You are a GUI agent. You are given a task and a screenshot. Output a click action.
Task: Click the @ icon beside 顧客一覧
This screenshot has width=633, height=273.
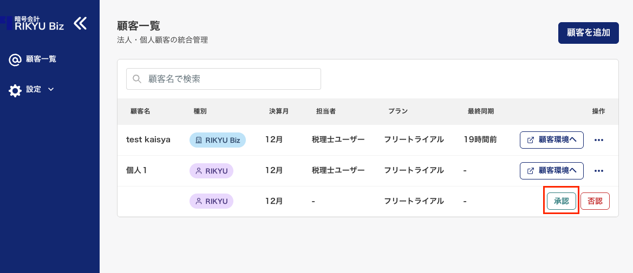tap(15, 59)
